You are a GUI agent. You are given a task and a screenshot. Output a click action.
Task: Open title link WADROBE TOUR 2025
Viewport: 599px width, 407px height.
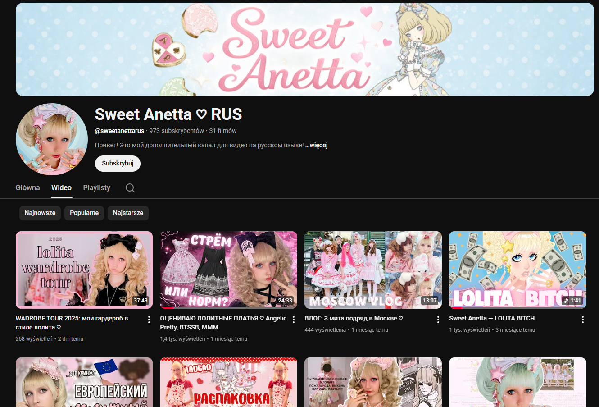[72, 323]
